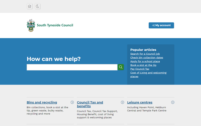Screen dimensions: 201x126
Task: Open Book a slot at the tip
Action: click(x=143, y=65)
